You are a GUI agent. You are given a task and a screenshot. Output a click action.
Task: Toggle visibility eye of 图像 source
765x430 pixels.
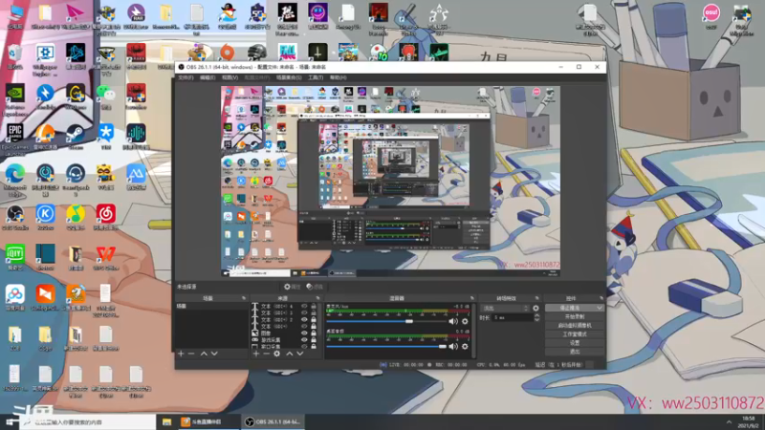tap(304, 333)
